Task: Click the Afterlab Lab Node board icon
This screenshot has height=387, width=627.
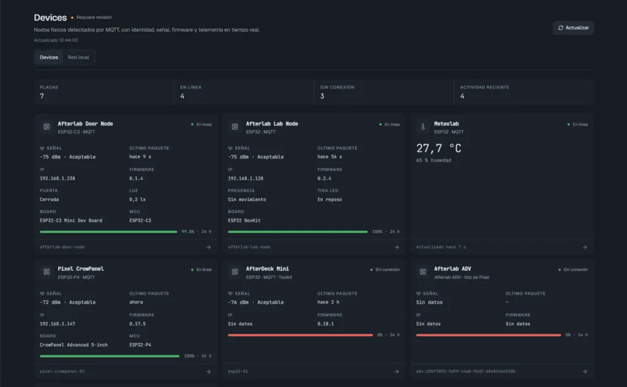Action: (x=235, y=127)
